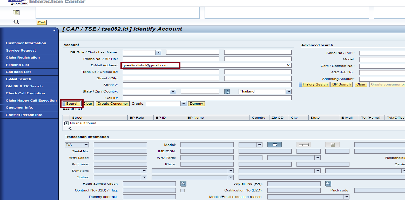Open Claim Happy Call Execution
This screenshot has height=200, width=405.
coord(31,101)
